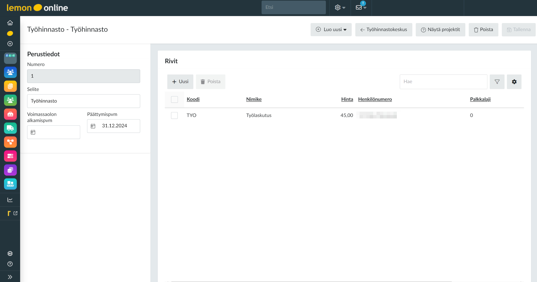Open the delivery truck module icon
537x282 pixels.
[x=10, y=128]
